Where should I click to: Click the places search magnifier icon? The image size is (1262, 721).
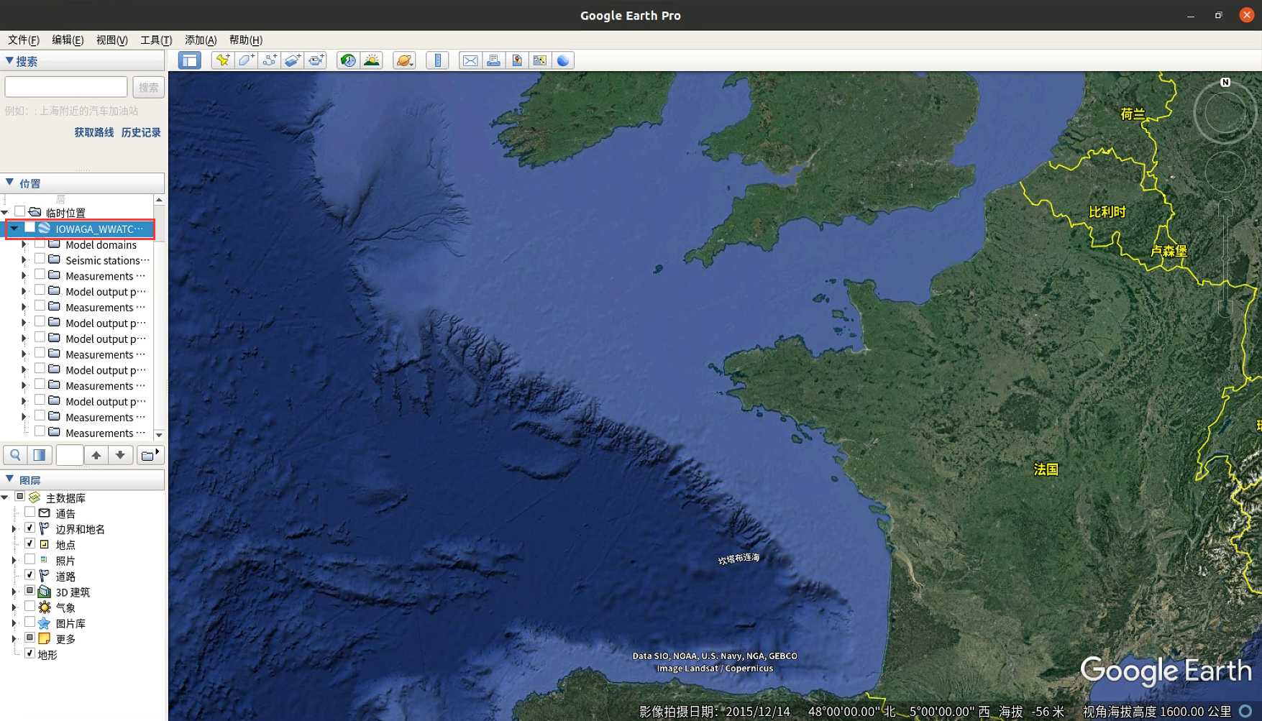click(x=15, y=455)
